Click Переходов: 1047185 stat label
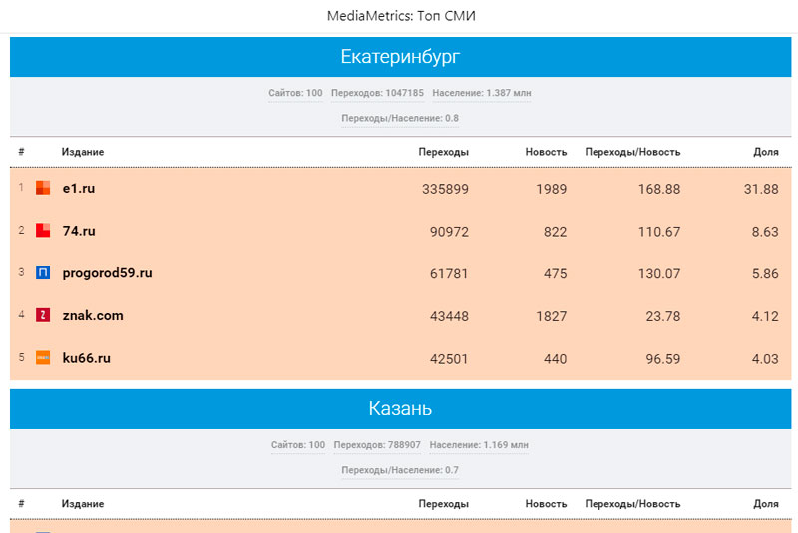The height and width of the screenshot is (533, 798). (377, 93)
